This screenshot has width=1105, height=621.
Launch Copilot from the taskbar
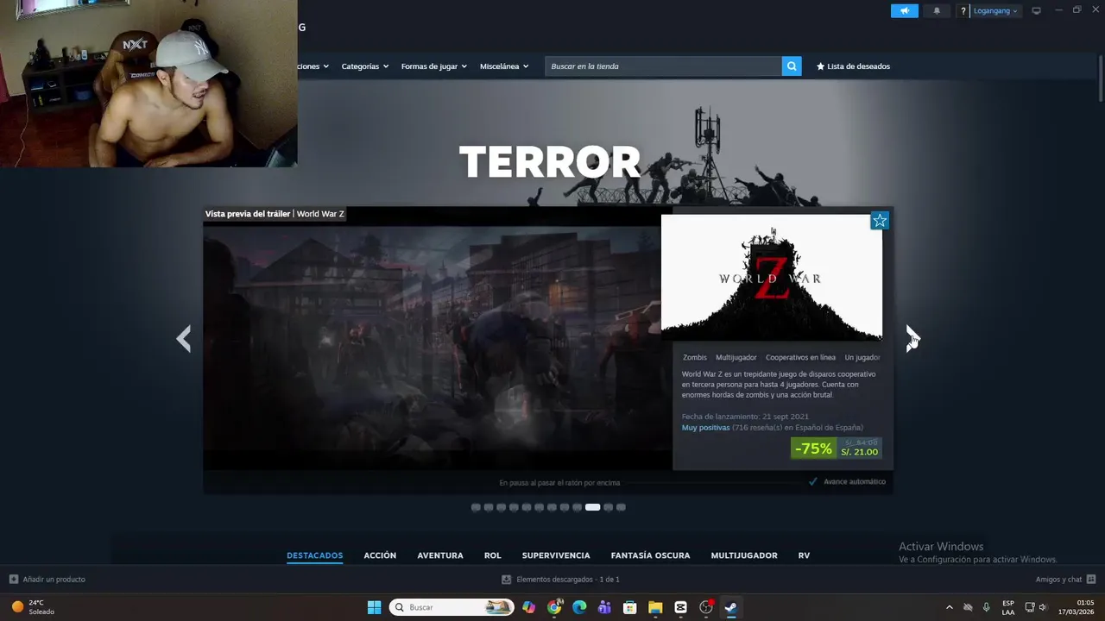point(528,607)
